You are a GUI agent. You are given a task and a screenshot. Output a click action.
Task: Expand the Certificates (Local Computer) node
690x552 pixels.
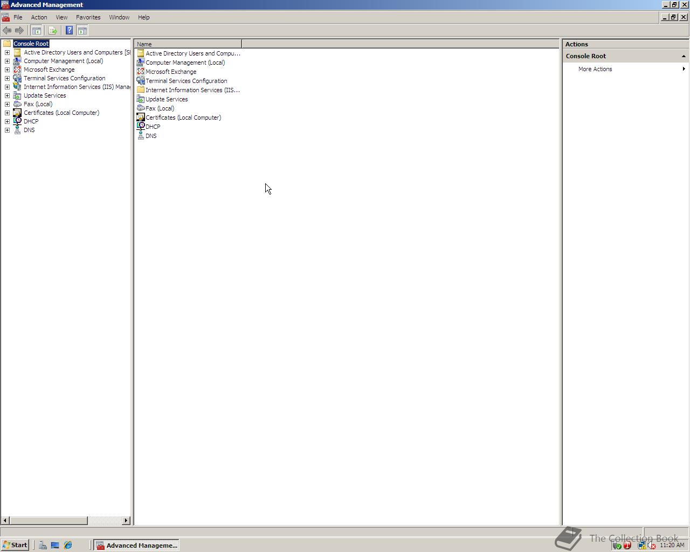(x=7, y=113)
